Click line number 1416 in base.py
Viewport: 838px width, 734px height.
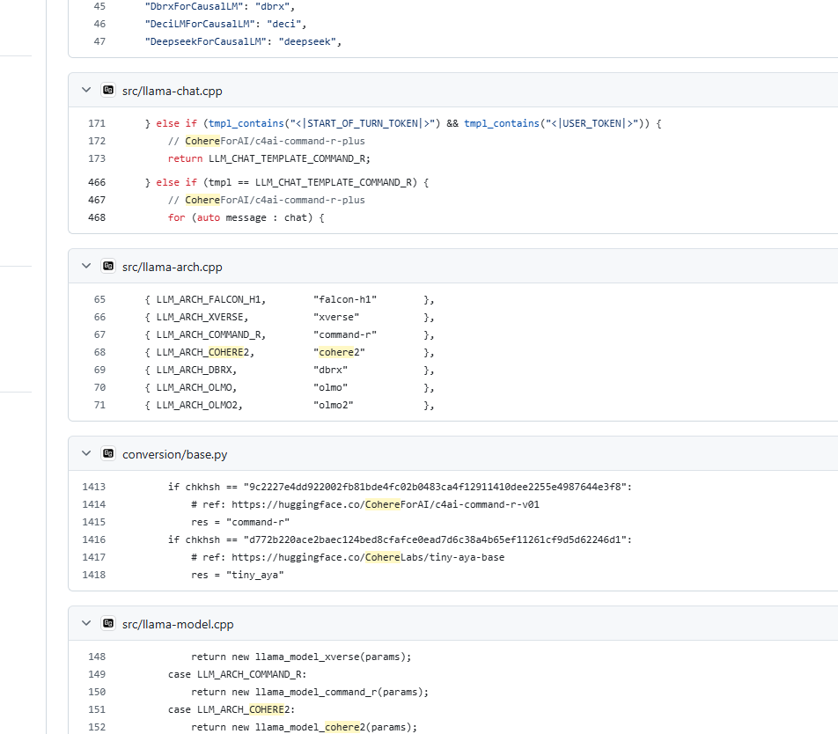[x=94, y=539]
